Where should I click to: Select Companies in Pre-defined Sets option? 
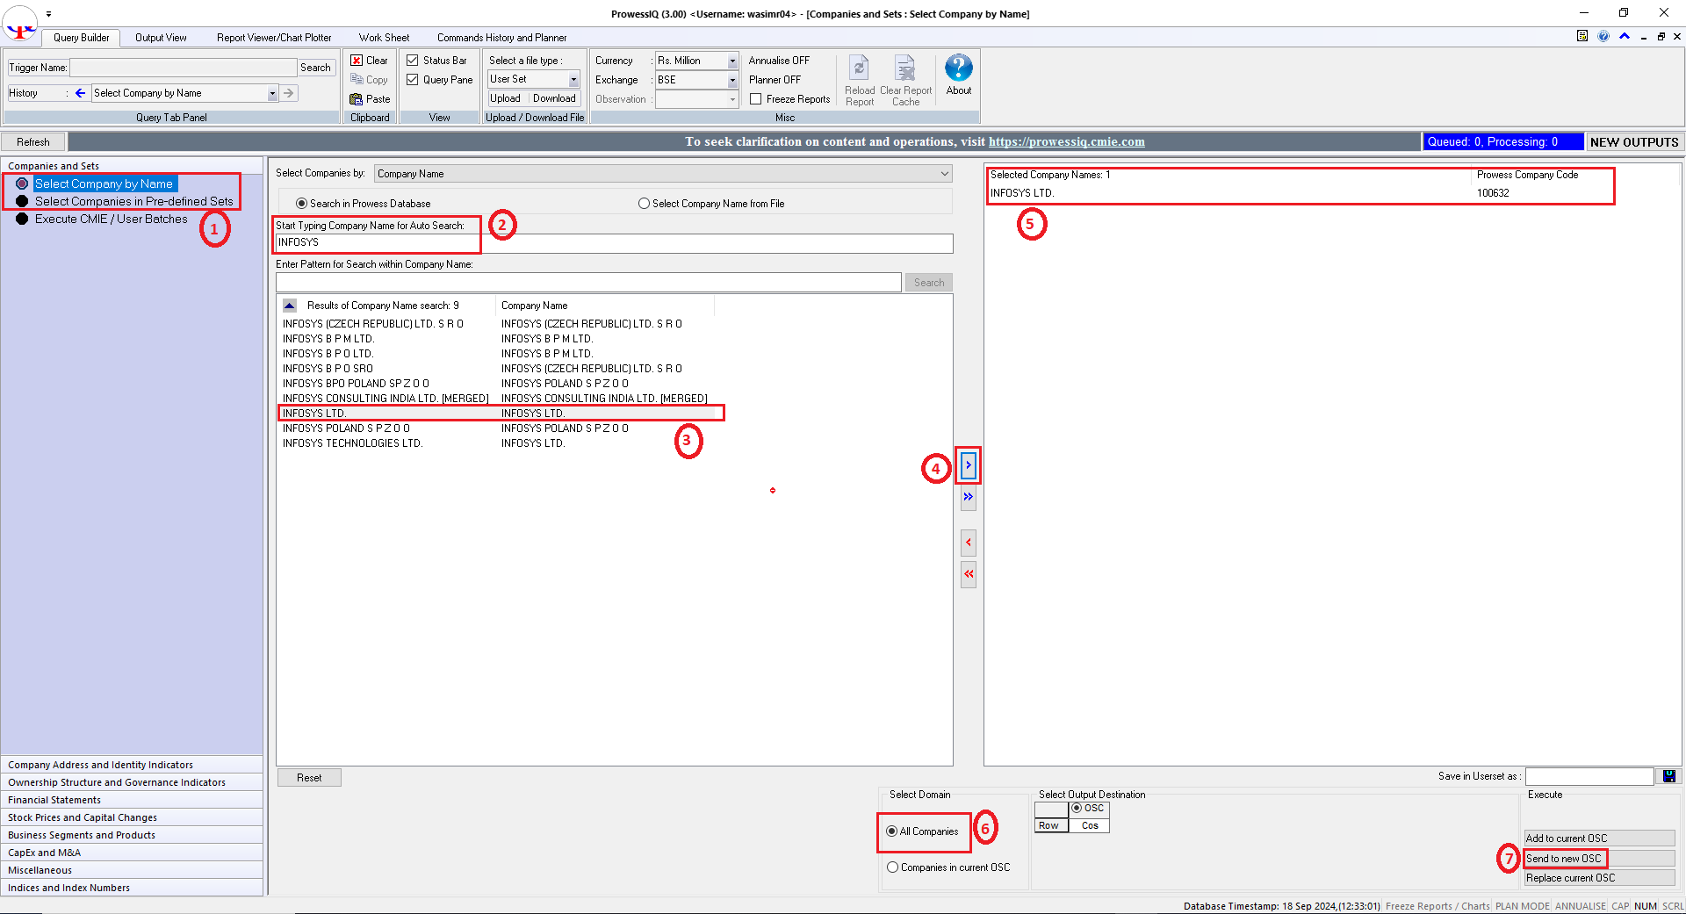tap(133, 201)
